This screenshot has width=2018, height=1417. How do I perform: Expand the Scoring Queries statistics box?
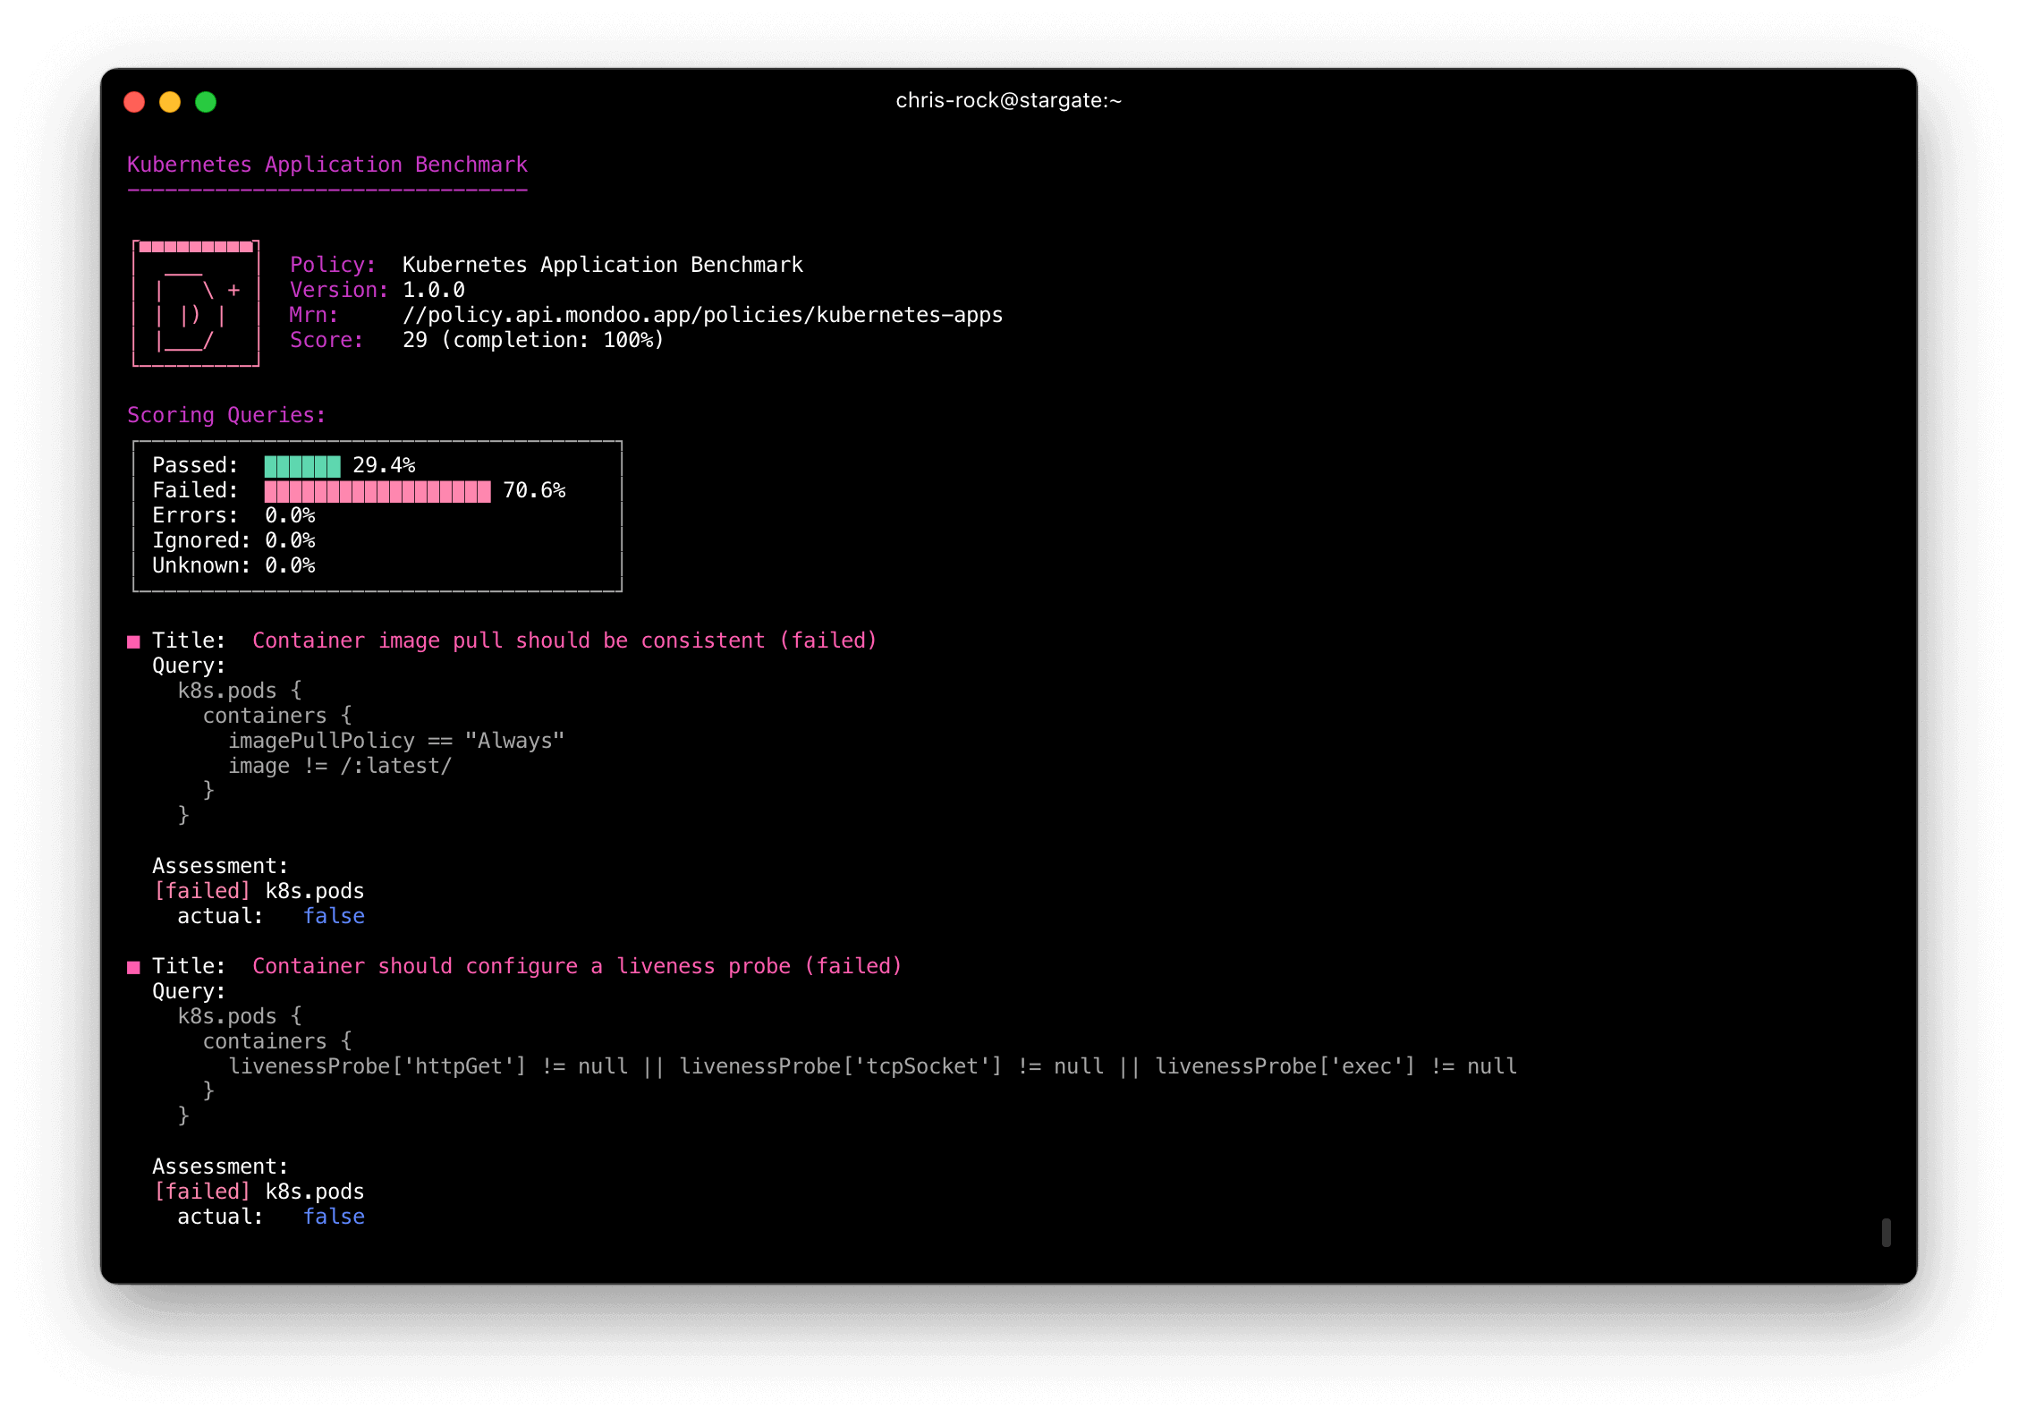(376, 515)
